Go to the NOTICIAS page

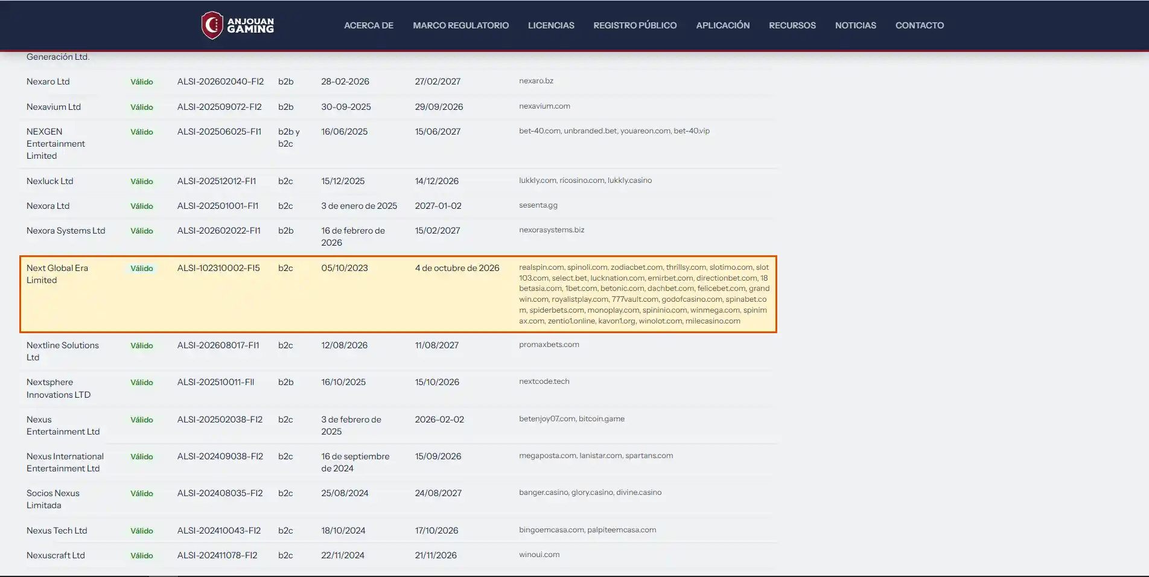[x=856, y=25]
